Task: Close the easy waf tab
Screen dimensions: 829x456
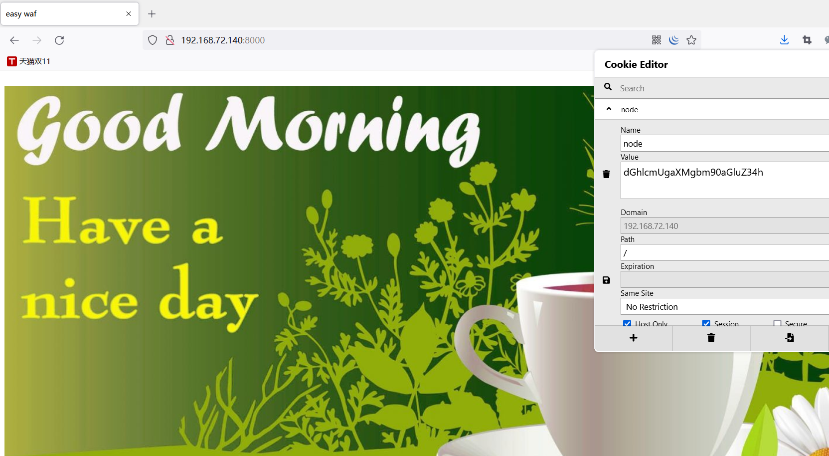Action: pos(129,14)
